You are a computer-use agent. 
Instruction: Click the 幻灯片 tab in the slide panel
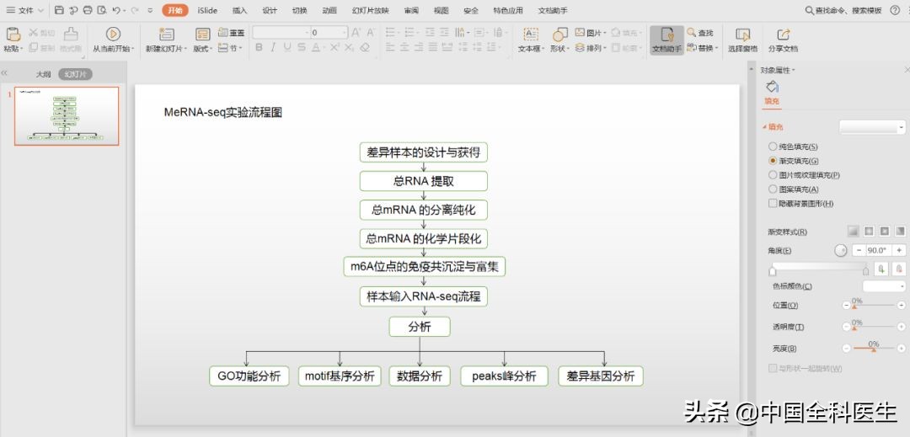point(76,74)
